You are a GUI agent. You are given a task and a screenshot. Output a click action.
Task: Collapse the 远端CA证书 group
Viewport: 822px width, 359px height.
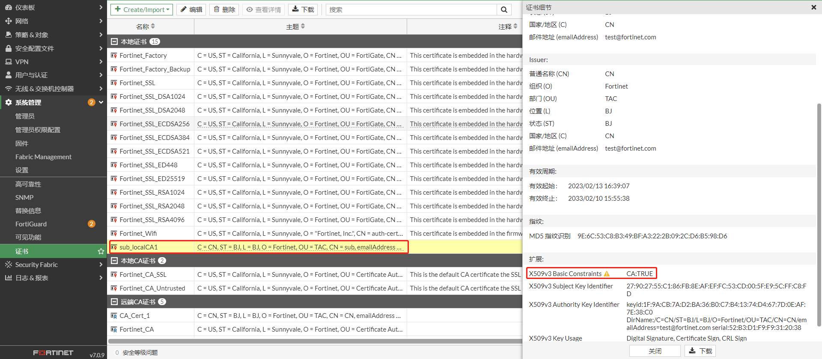114,302
